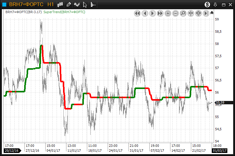Click the SuperTrend indicator label

64,12
